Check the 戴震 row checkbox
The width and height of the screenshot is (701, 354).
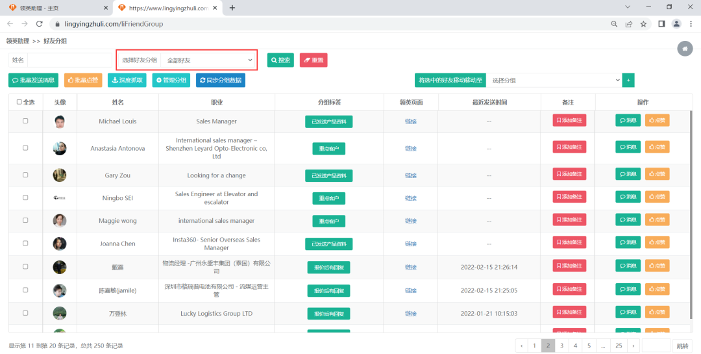tap(25, 266)
